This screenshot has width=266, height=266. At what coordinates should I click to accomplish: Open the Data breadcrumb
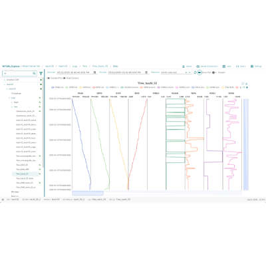click(x=116, y=66)
